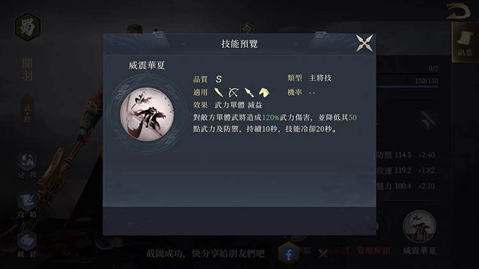Dismiss the share bar X icon
Screen dimensions: 479x269
(x=323, y=254)
